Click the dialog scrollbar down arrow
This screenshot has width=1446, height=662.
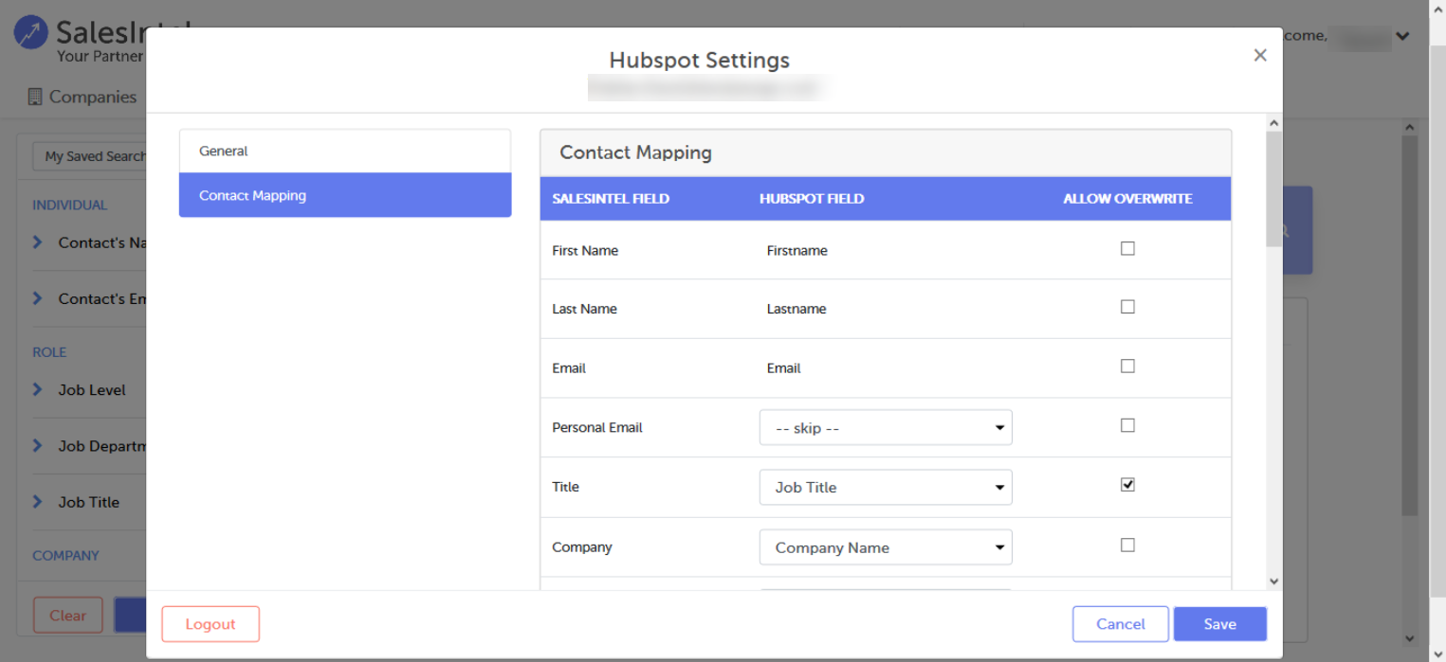pyautogui.click(x=1273, y=581)
